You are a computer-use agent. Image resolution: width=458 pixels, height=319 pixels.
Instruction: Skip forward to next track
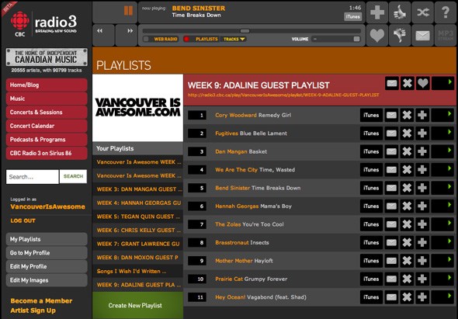pos(127,35)
